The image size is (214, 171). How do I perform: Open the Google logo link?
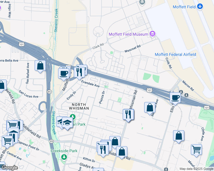[10, 168]
